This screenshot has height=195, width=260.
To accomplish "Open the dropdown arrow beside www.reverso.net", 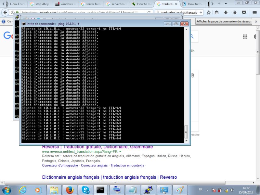I will pos(120,151).
